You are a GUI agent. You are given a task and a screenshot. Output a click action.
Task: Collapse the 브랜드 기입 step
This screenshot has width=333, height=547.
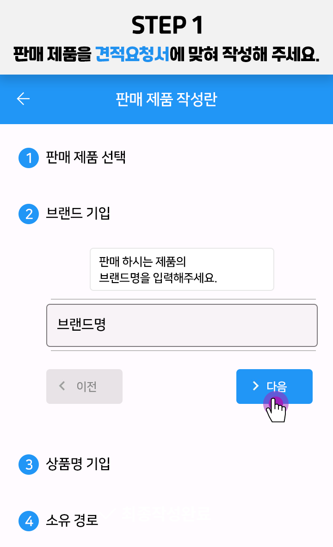click(78, 214)
